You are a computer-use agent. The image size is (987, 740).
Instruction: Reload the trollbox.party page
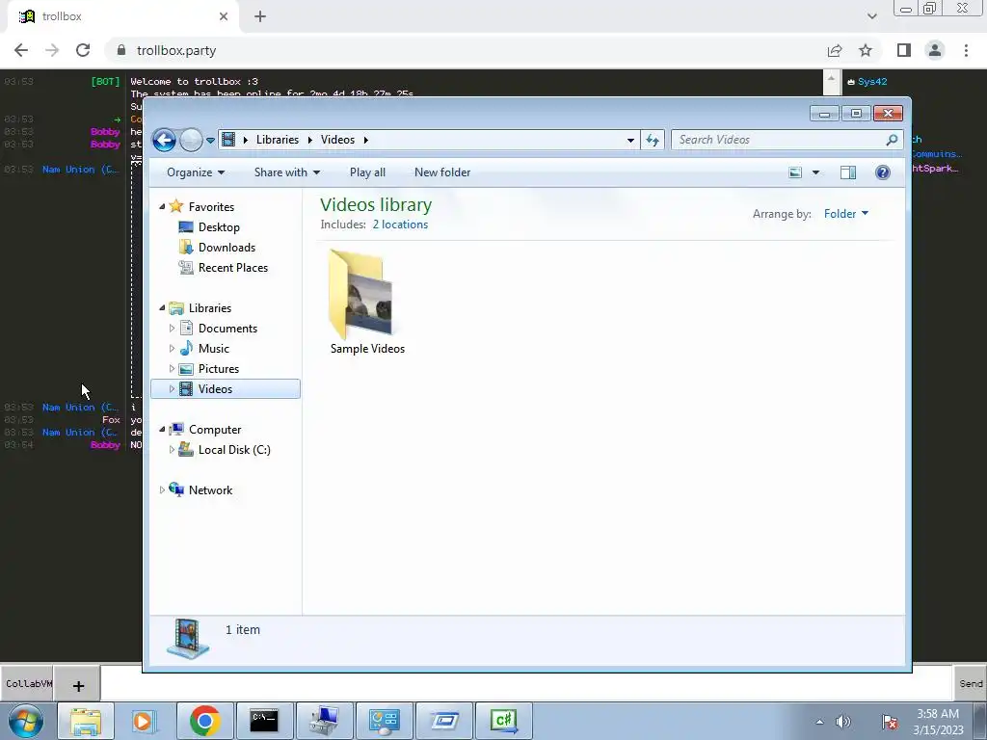[x=83, y=50]
